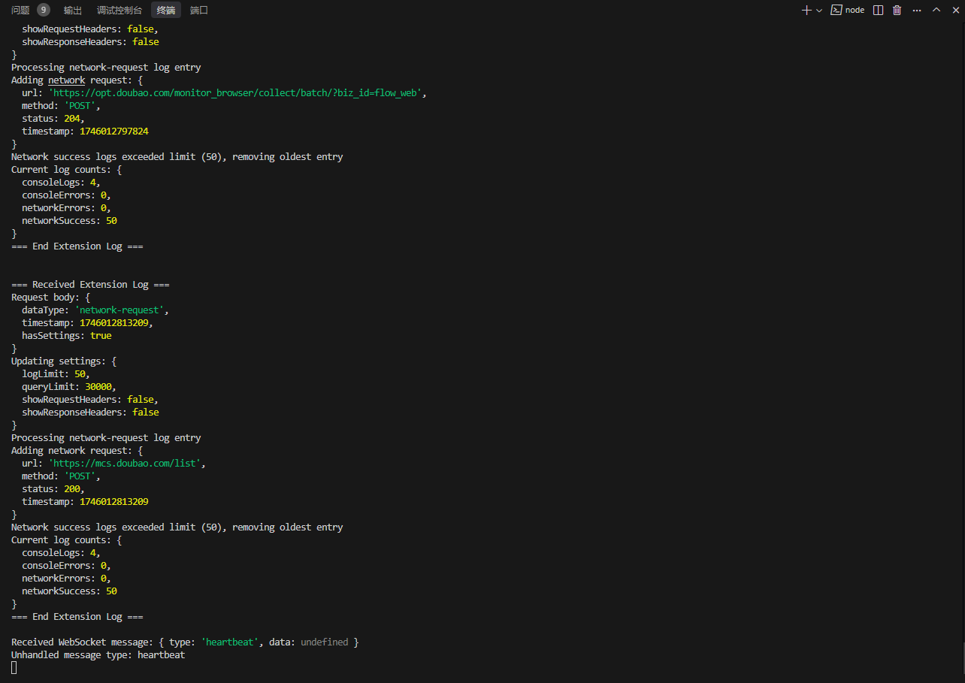Kill terminal with trash icon
Image resolution: width=965 pixels, height=683 pixels.
(897, 10)
